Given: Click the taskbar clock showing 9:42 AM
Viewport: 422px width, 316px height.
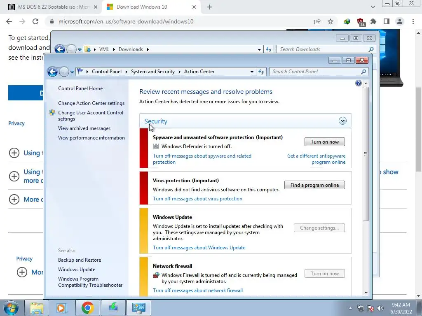Looking at the screenshot, I should [x=401, y=308].
